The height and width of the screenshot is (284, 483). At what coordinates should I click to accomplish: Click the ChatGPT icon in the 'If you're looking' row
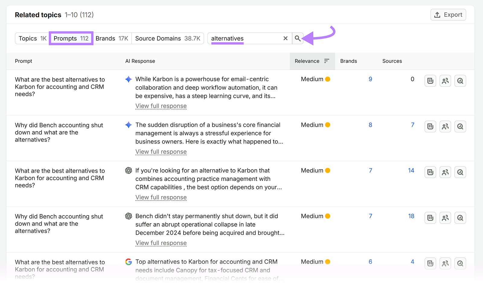point(129,170)
